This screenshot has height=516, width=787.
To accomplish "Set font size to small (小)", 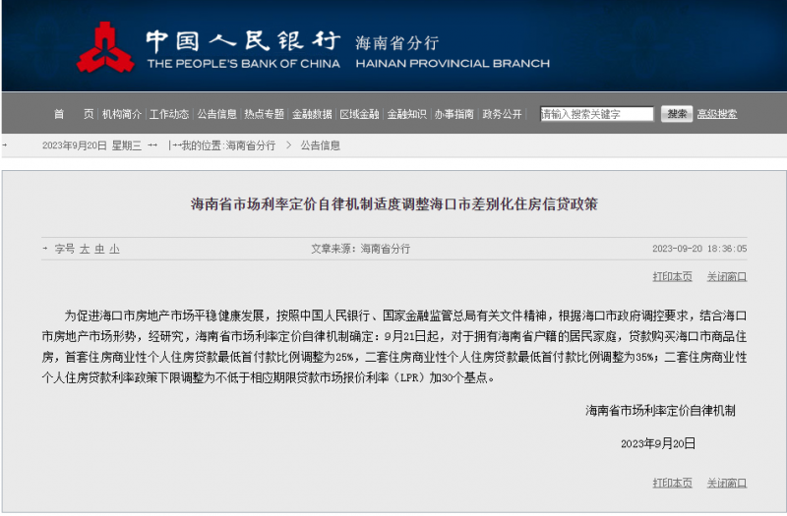I will click(114, 249).
